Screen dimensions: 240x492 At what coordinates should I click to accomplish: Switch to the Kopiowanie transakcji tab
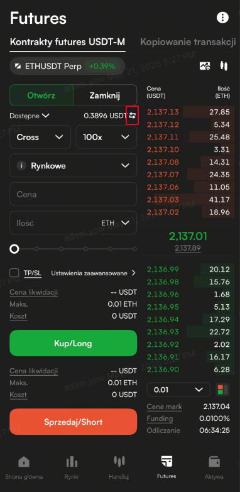(188, 41)
